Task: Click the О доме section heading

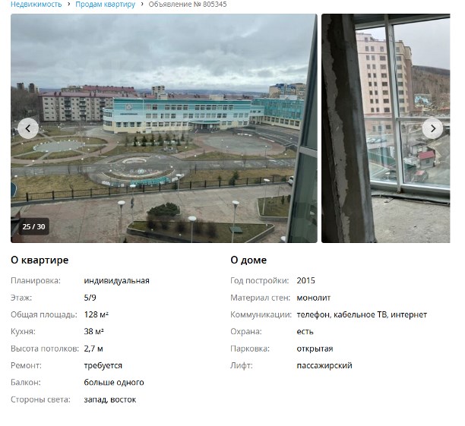Action: [248, 260]
